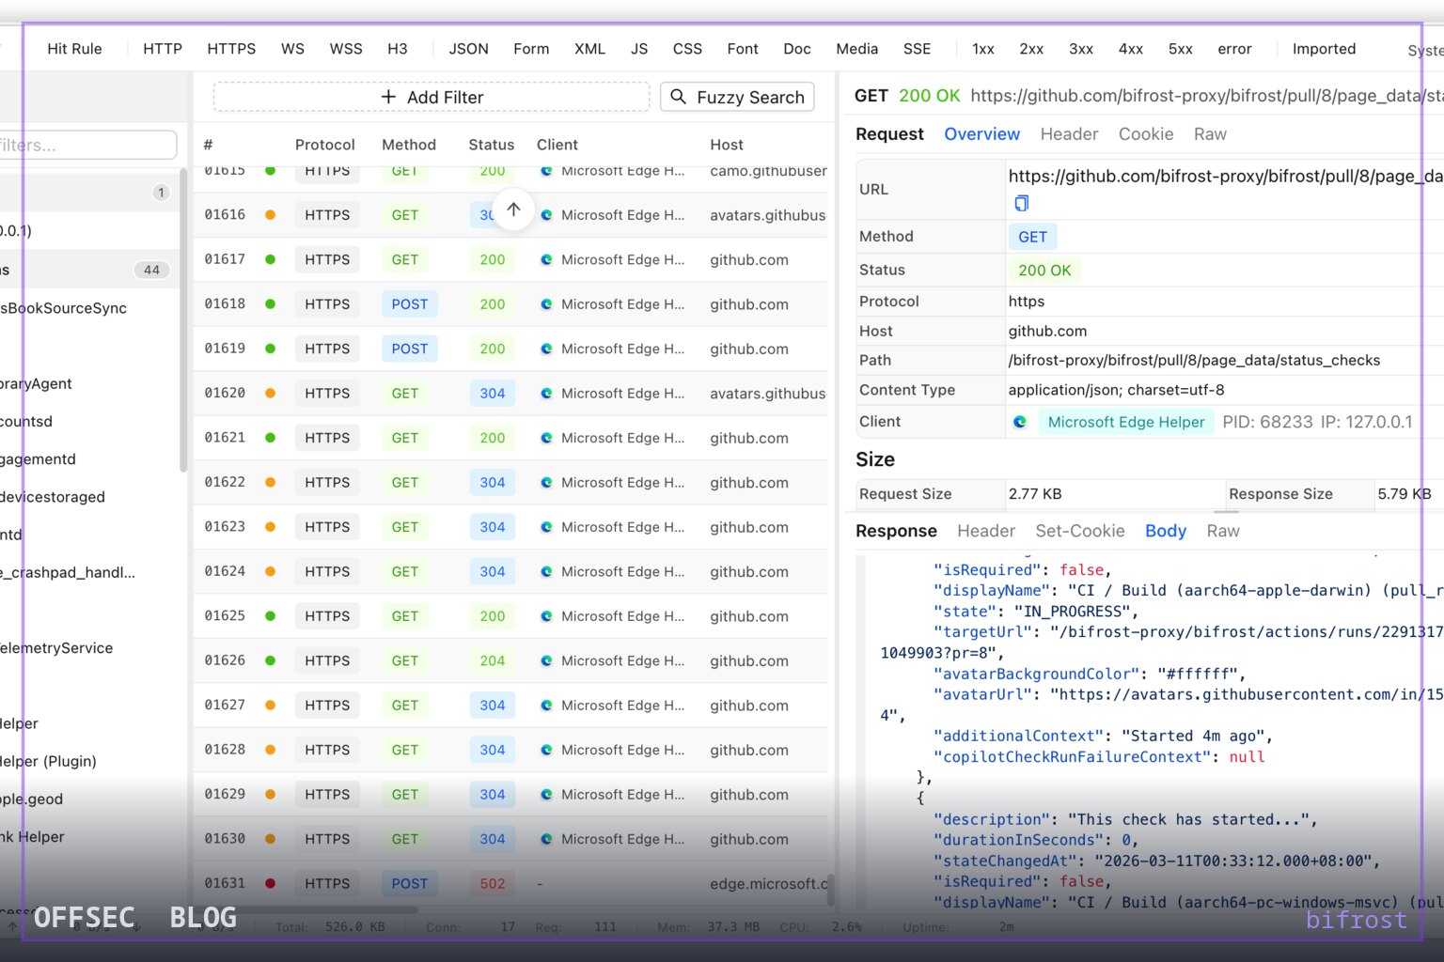Select the devicestoraged sidebar item

[53, 497]
